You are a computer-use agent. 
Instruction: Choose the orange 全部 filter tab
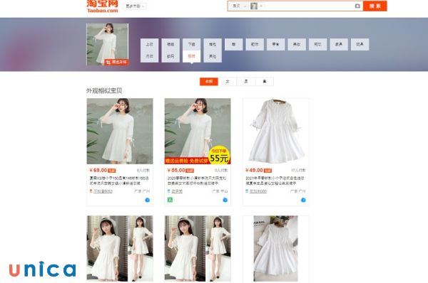(x=209, y=81)
